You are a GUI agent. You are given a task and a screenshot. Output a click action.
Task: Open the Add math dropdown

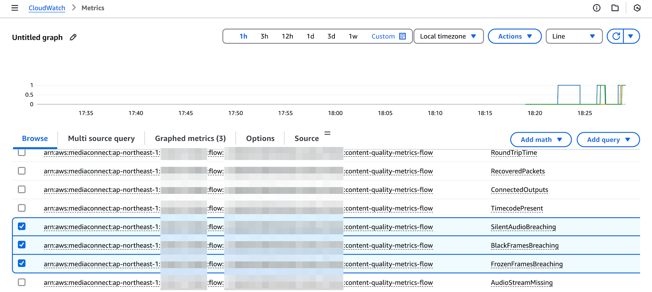pyautogui.click(x=541, y=139)
